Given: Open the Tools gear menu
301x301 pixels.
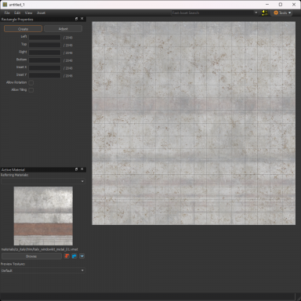Looking at the screenshot, I should (282, 13).
